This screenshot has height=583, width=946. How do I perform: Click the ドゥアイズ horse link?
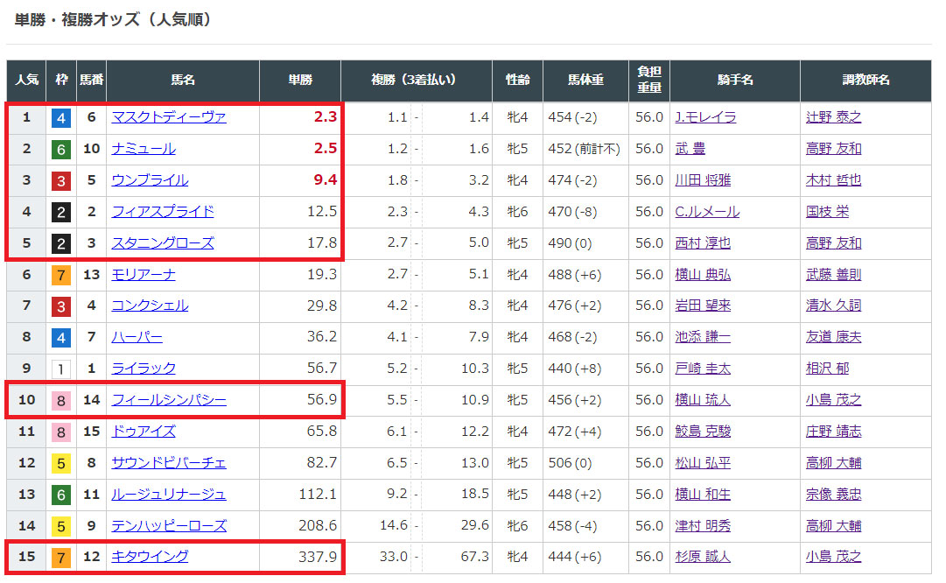(143, 431)
